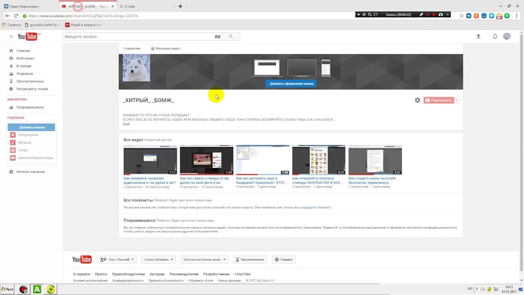Open the on-screen keyboard icon in search box

pyautogui.click(x=218, y=36)
